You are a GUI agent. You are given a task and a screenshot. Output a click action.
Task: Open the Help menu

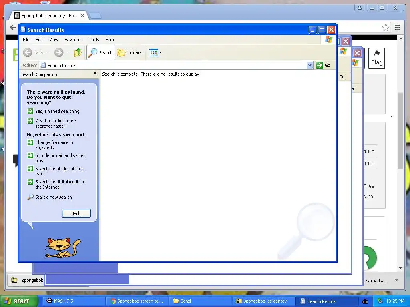110,40
